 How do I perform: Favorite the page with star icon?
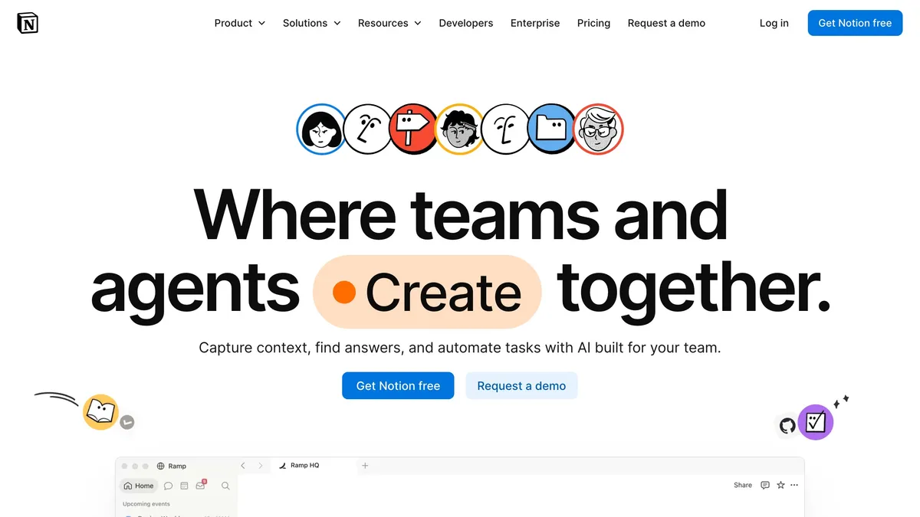pos(780,485)
